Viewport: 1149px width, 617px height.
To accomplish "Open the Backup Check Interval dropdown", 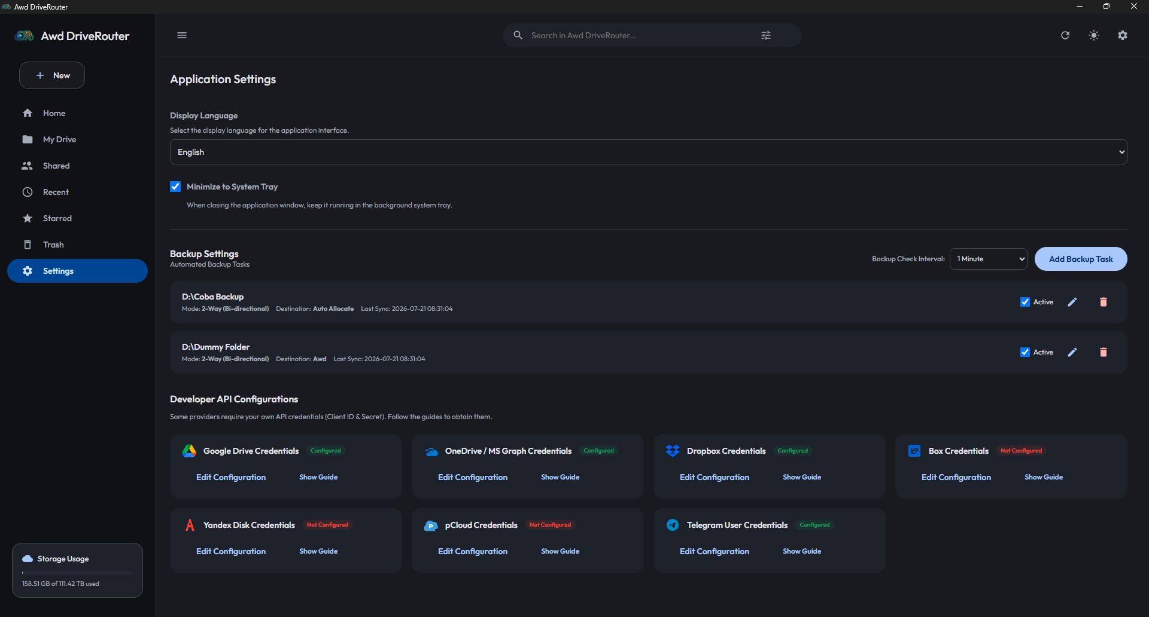I will click(989, 259).
